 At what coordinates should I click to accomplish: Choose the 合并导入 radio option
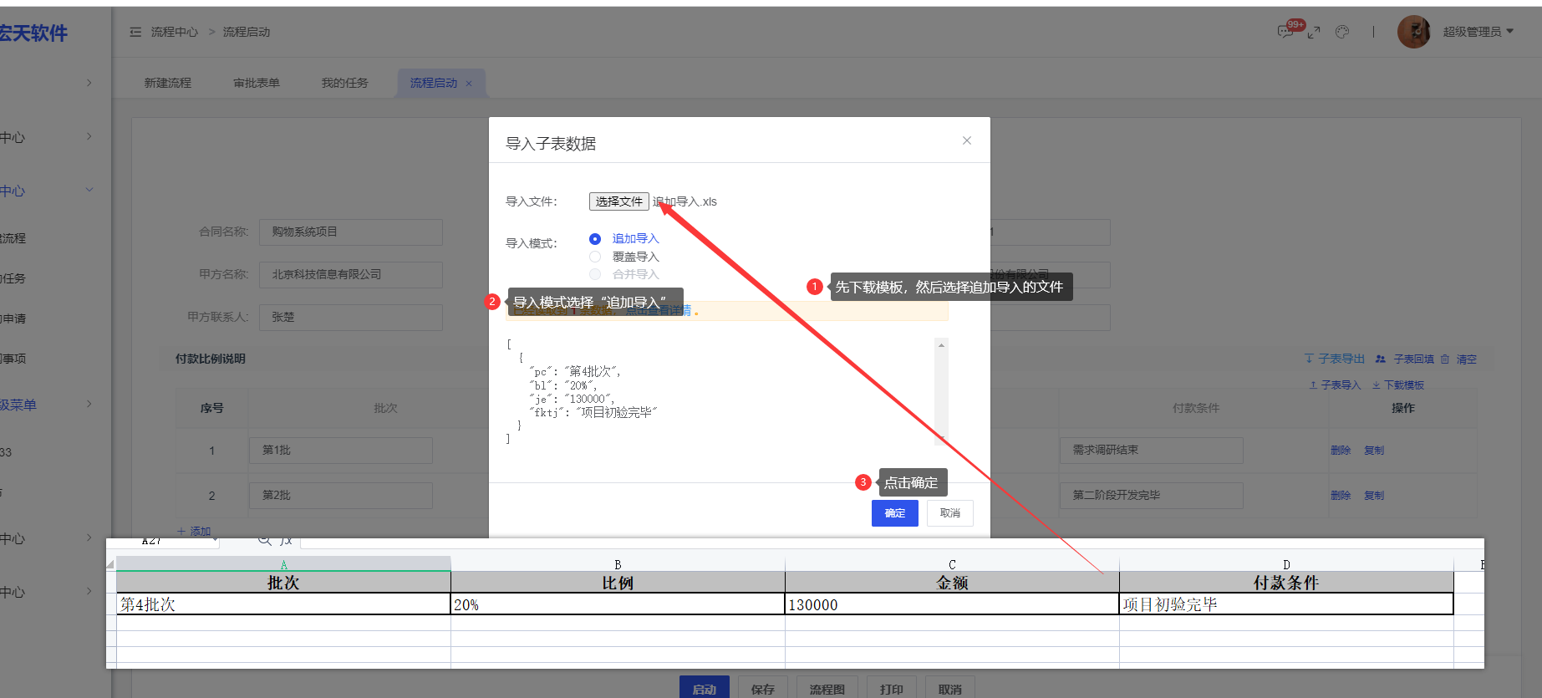click(x=595, y=274)
